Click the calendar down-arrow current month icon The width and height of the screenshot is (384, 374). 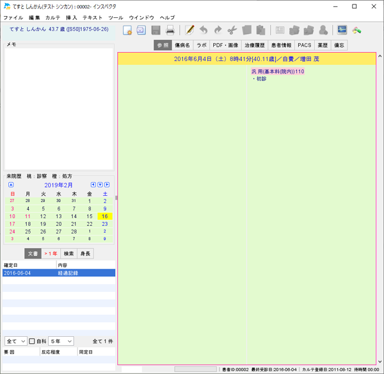coord(100,185)
